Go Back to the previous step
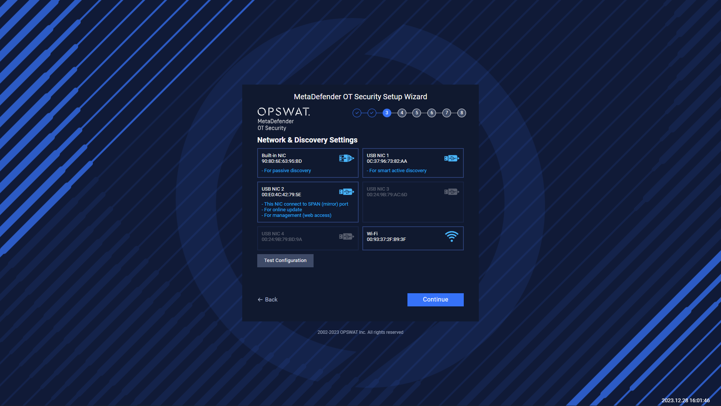Image resolution: width=721 pixels, height=406 pixels. (267, 300)
